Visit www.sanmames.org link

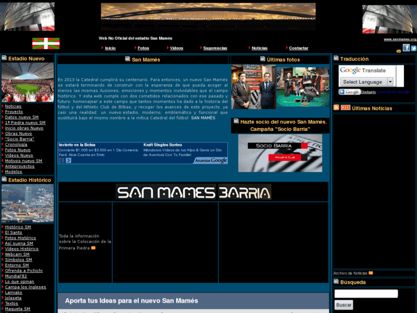(x=400, y=40)
